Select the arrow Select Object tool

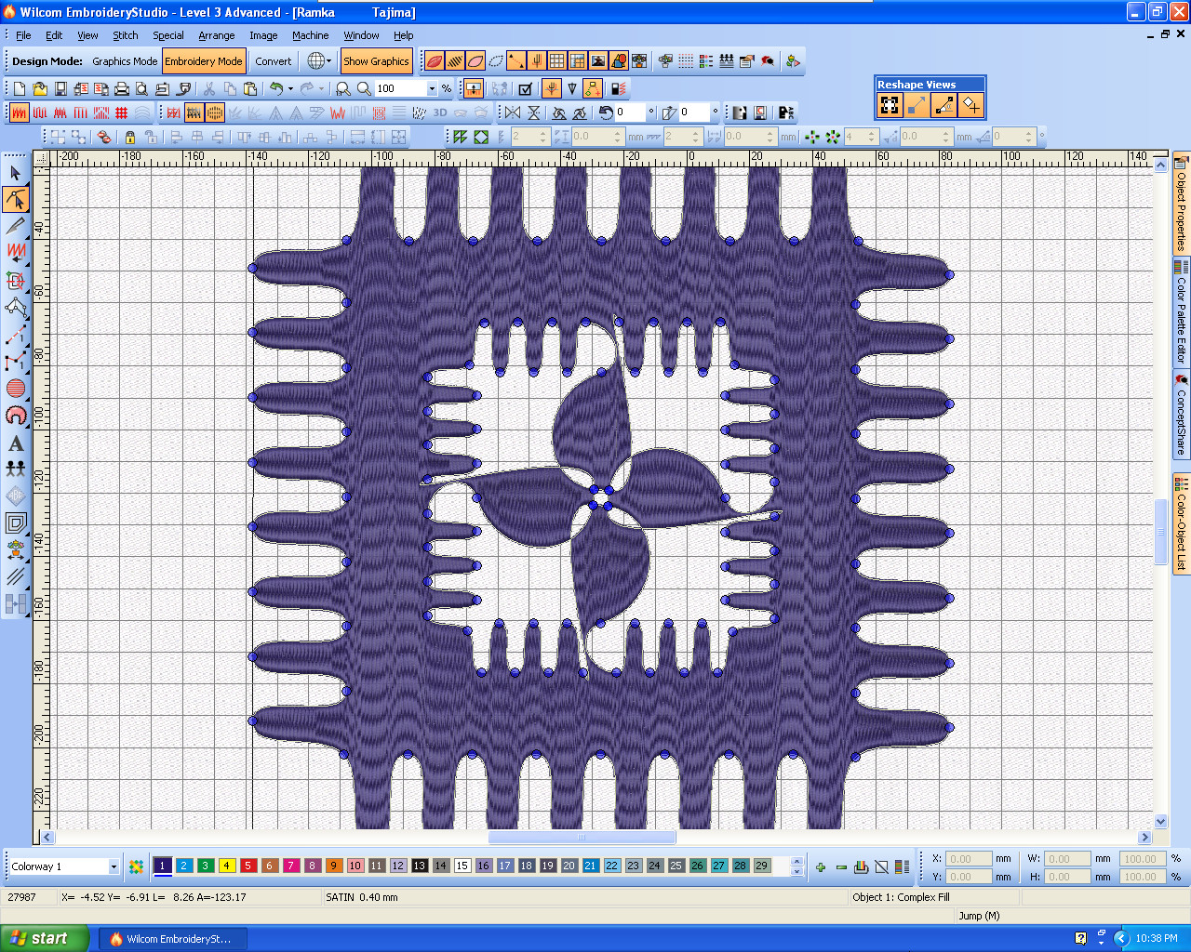[16, 173]
